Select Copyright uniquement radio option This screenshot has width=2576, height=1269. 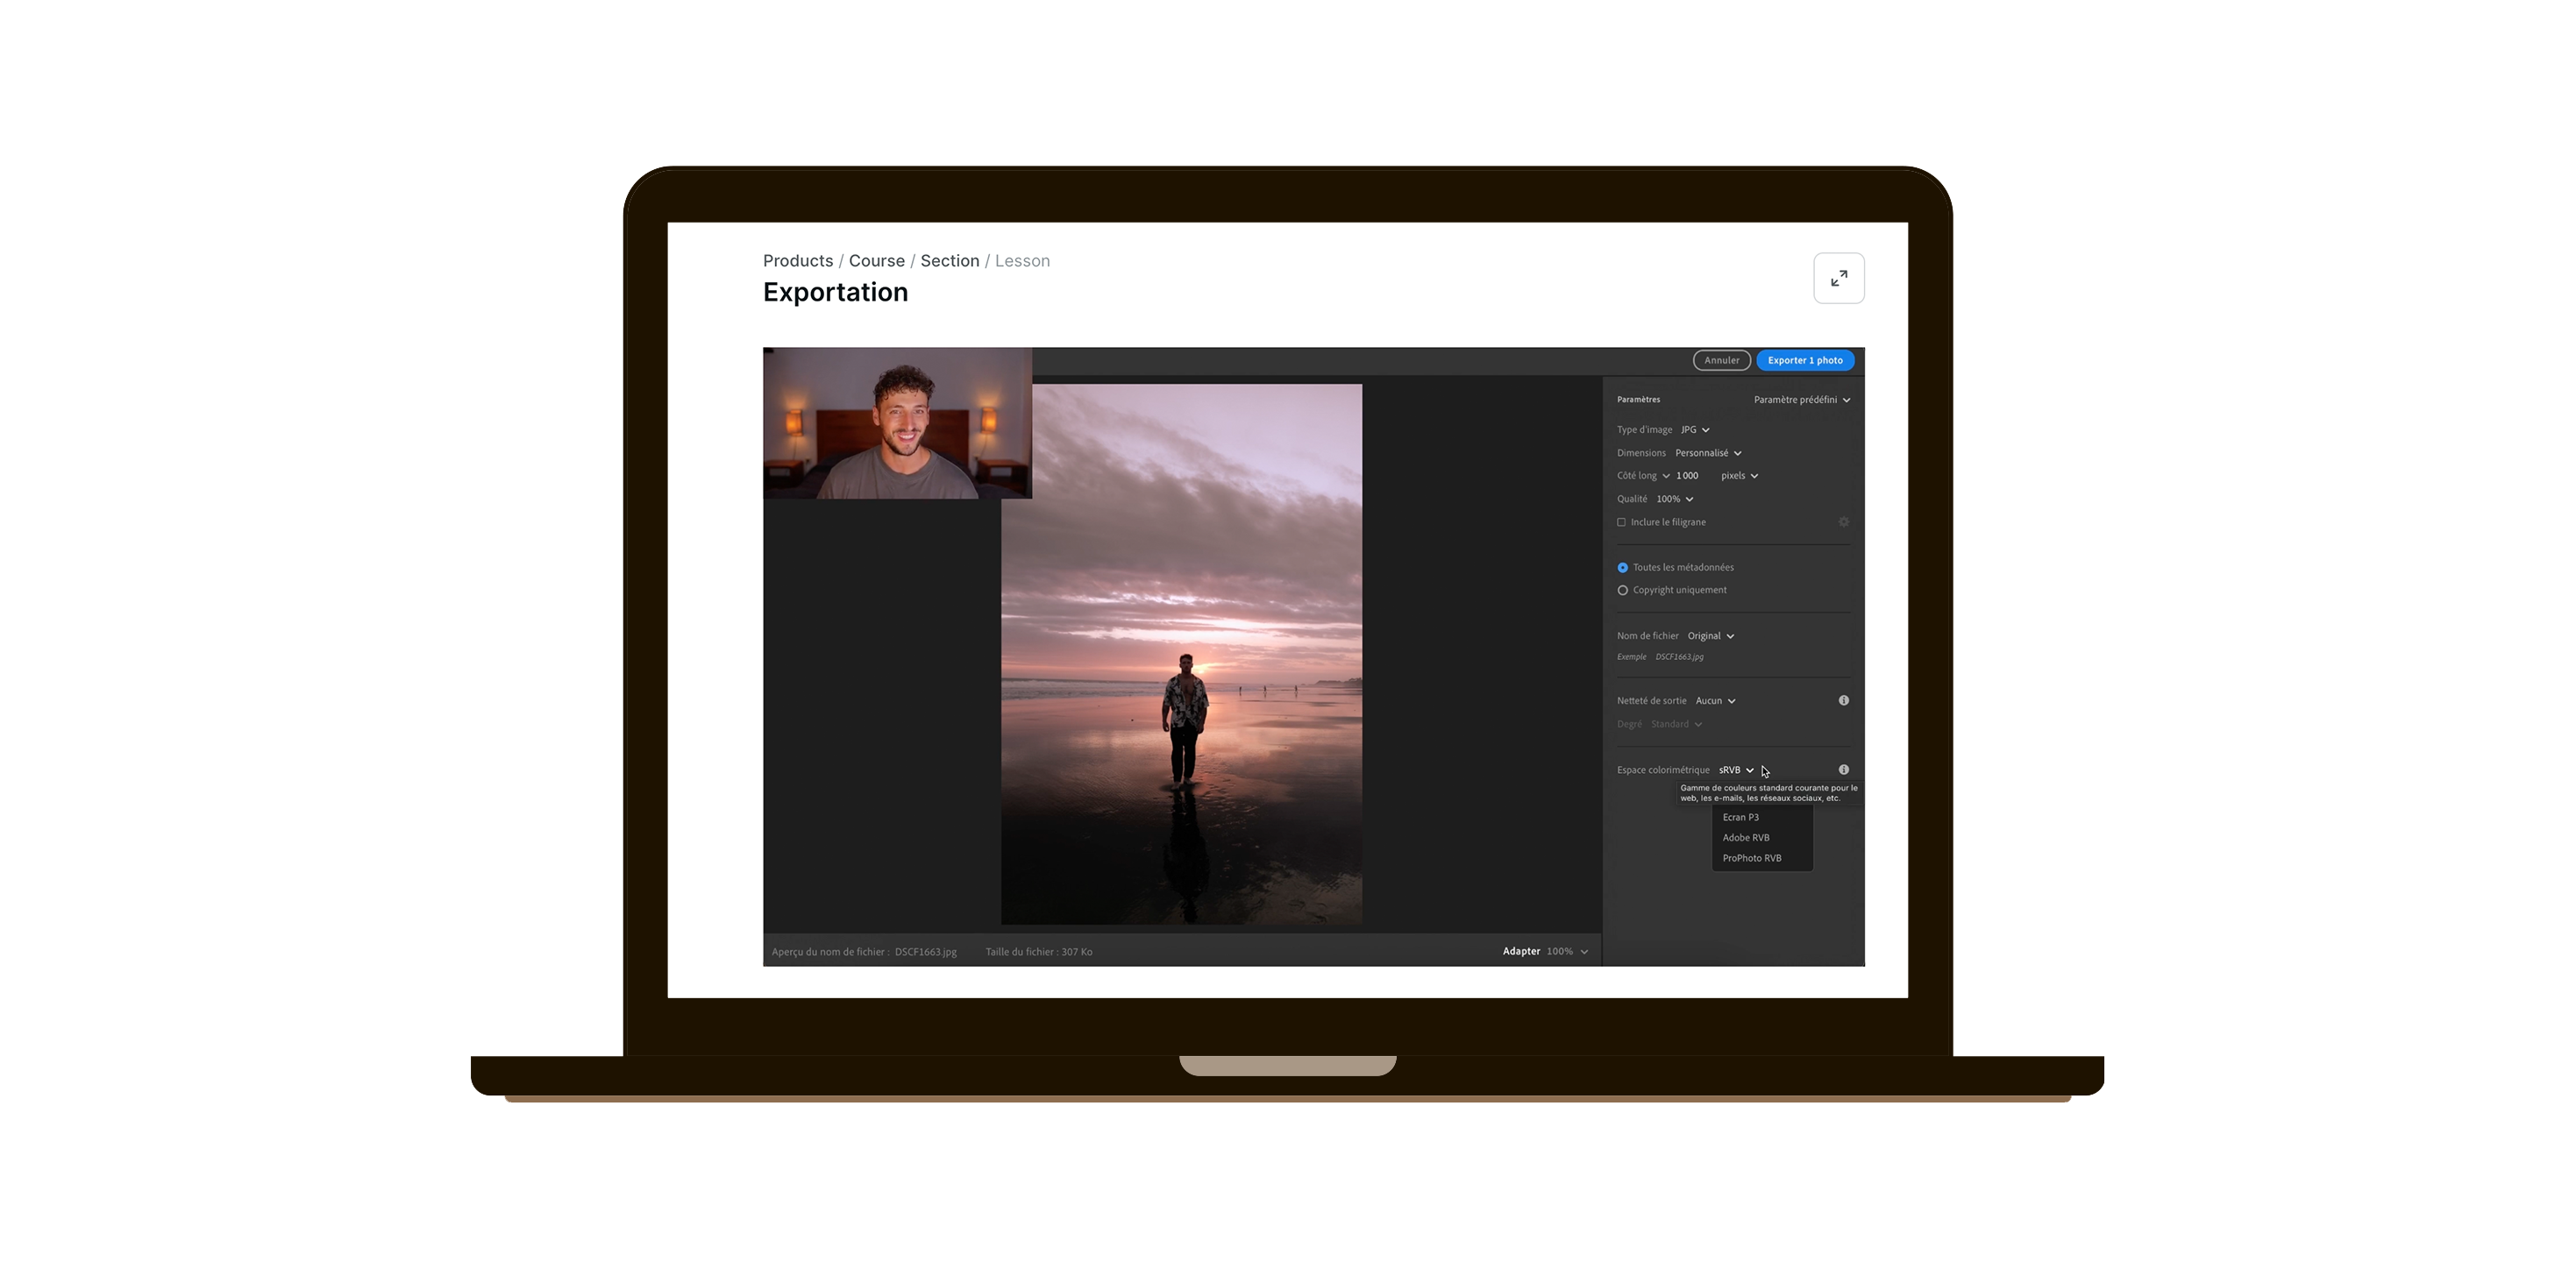(x=1622, y=591)
